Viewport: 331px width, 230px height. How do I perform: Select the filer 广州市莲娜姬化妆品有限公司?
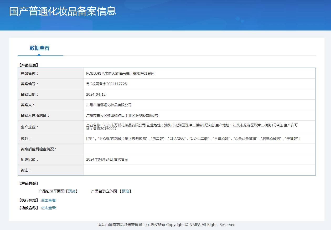tap(109, 105)
